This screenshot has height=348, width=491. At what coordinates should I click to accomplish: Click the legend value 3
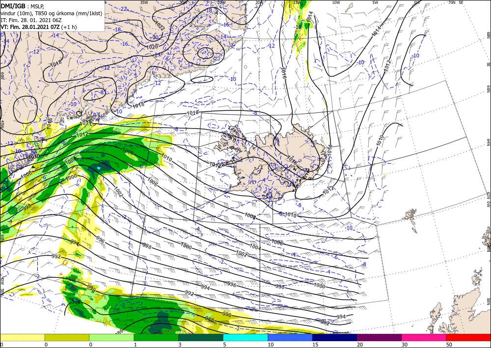click(x=180, y=345)
